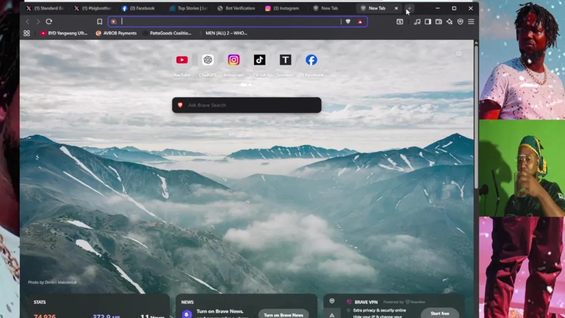Click the Brave Rewards triangle icon
Image resolution: width=565 pixels, height=318 pixels.
(x=360, y=21)
